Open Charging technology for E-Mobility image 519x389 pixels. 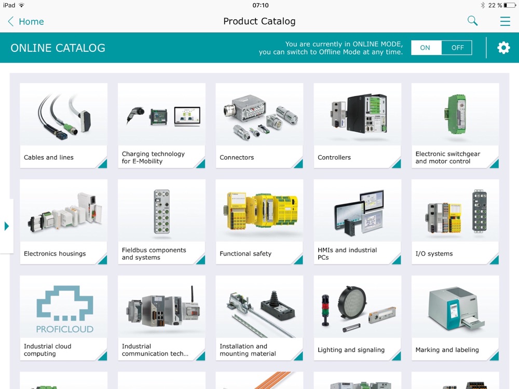[161, 114]
